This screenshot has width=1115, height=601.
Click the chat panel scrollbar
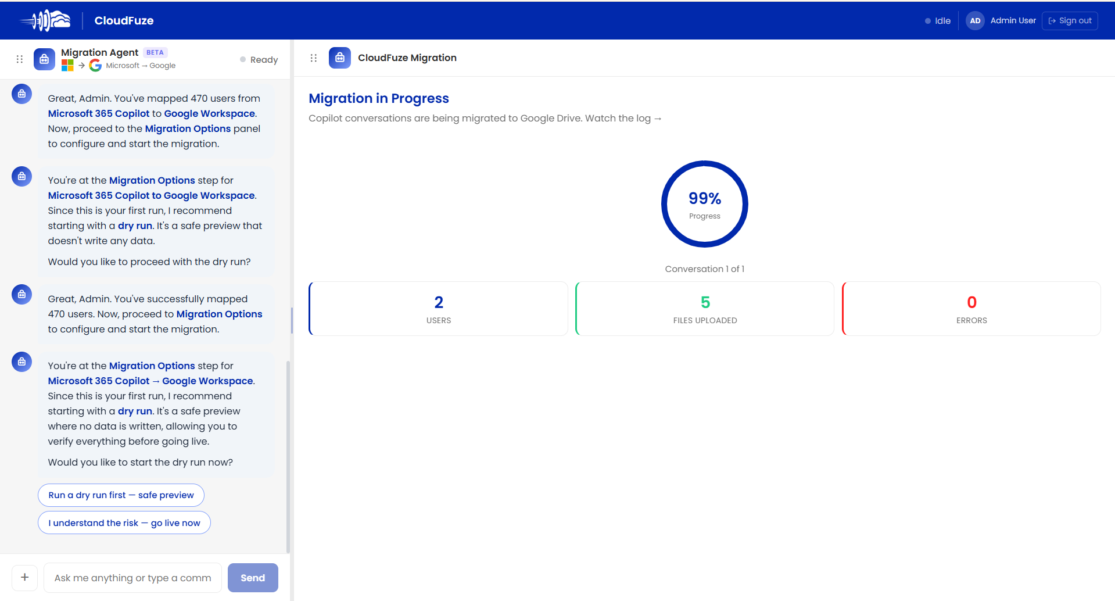click(x=288, y=456)
